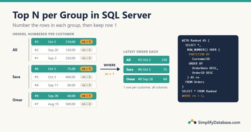The image size is (251, 132).
Task: Click order row #1 Sep 3 250.00
Action: click(x=64, y=58)
